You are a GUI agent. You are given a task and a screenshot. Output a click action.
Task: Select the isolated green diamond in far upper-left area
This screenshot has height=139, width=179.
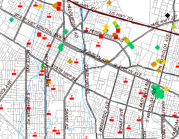(x=11, y=20)
